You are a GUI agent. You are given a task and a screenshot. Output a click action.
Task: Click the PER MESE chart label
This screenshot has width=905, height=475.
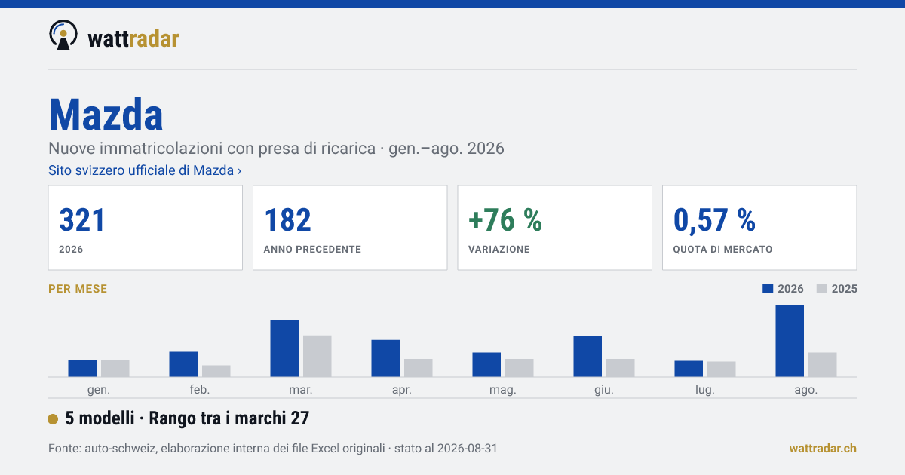pyautogui.click(x=78, y=289)
